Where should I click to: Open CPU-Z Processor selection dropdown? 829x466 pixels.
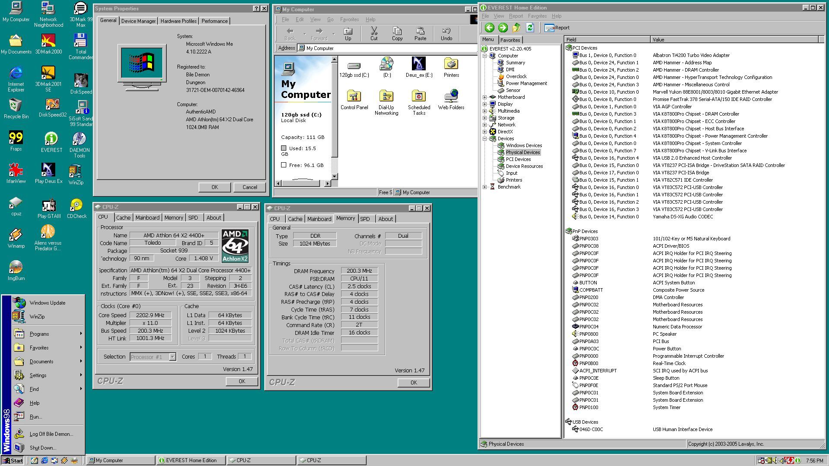[x=172, y=357]
